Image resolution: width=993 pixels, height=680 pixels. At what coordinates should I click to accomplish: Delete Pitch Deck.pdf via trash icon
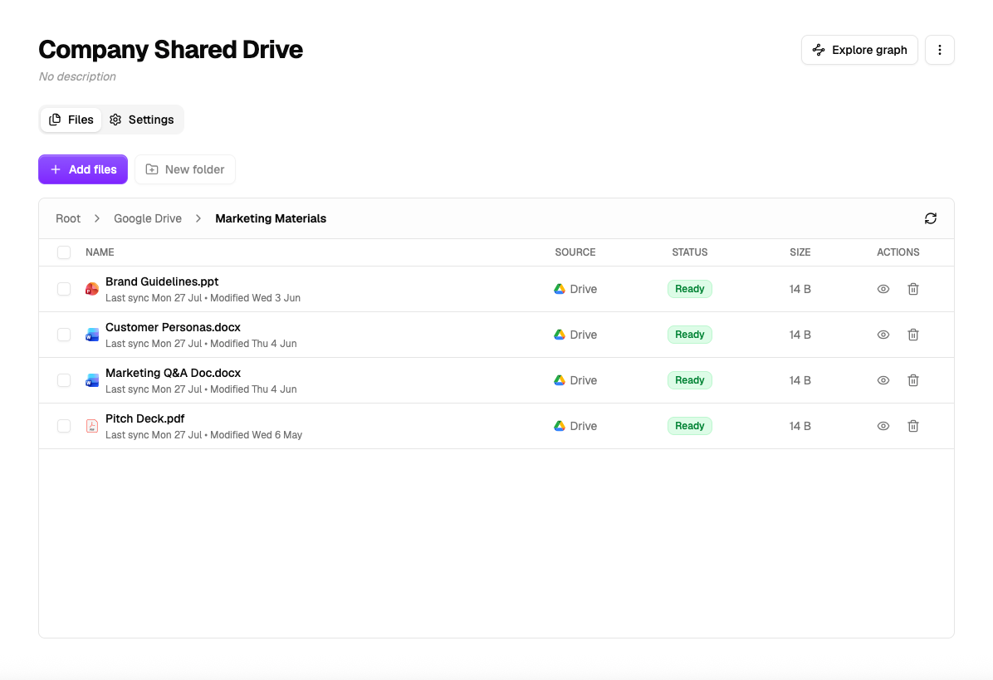[x=913, y=426]
